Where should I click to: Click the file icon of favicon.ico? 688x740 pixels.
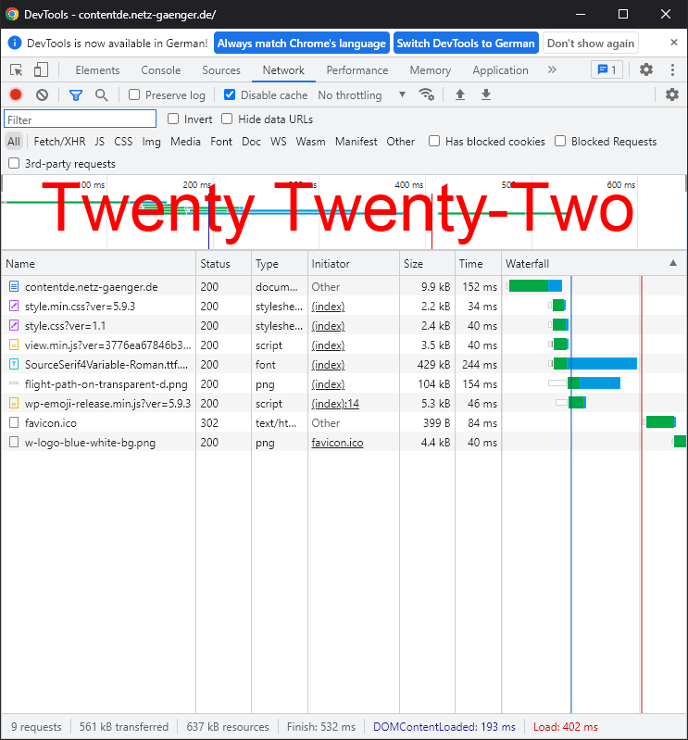[14, 422]
